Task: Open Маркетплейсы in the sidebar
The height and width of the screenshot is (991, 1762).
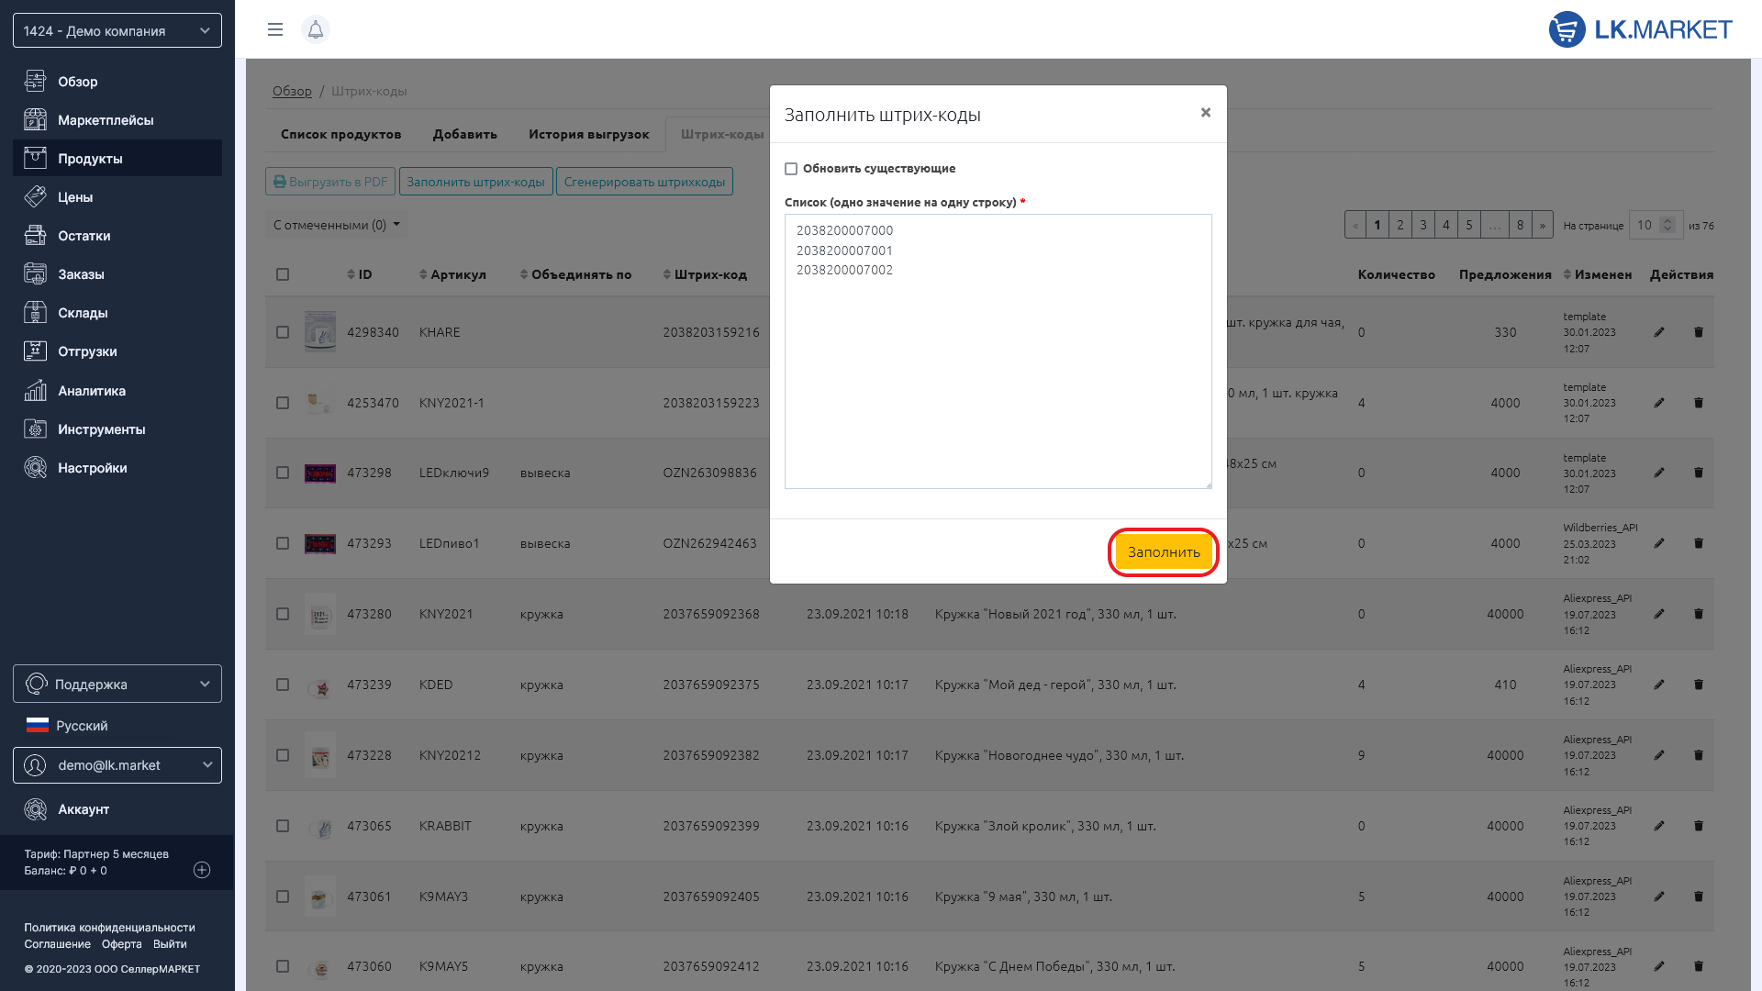Action: pyautogui.click(x=105, y=120)
